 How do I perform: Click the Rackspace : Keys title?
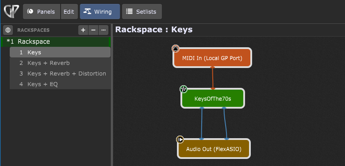154,30
